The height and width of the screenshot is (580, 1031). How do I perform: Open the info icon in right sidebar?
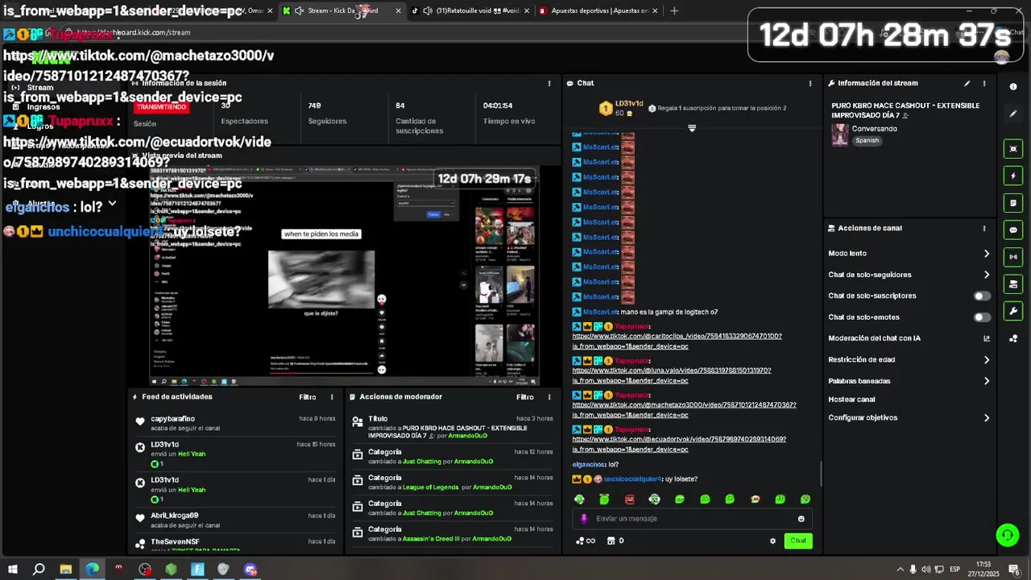1013,86
